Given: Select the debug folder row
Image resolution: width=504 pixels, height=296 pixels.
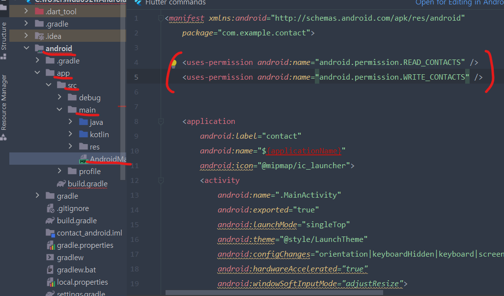Looking at the screenshot, I should 67,97.
